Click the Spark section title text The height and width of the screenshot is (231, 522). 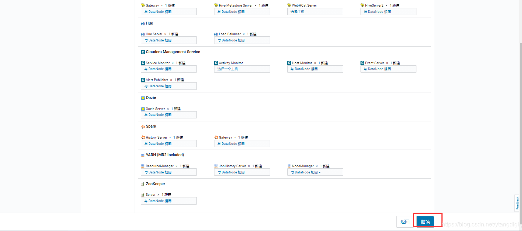tap(151, 126)
